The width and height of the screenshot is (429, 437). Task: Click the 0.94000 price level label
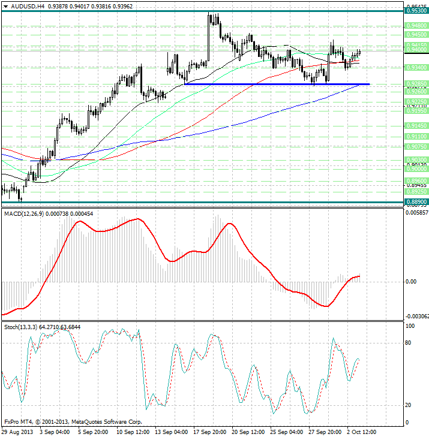(416, 50)
